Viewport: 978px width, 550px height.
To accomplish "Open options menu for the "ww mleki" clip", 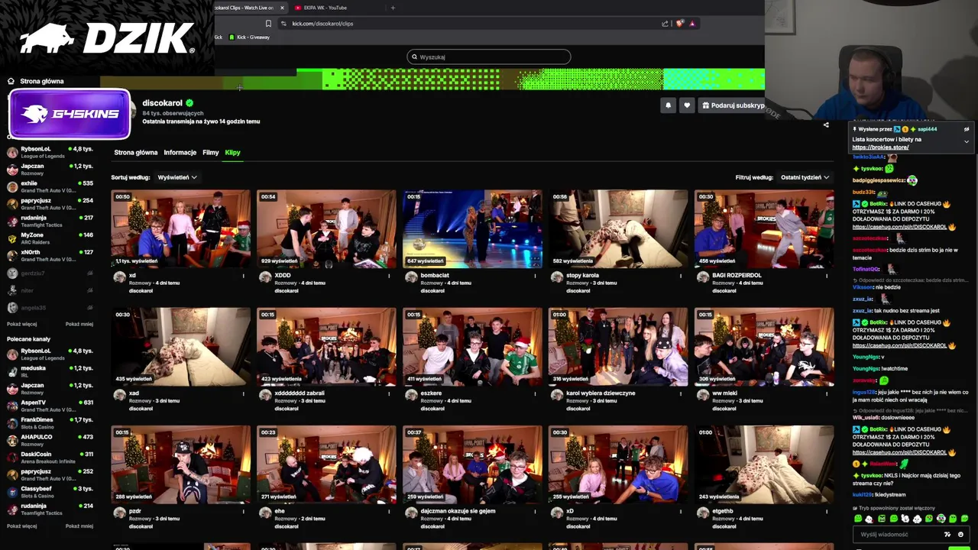I will [x=827, y=393].
